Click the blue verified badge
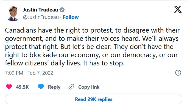This screenshot has height=104, width=187. (62, 10)
